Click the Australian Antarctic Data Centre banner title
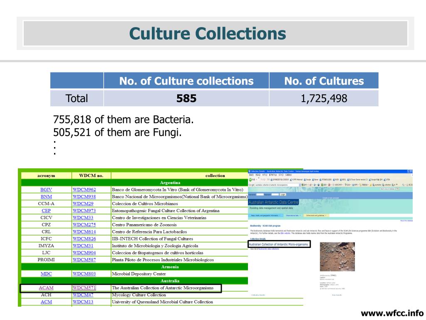 tap(273, 202)
